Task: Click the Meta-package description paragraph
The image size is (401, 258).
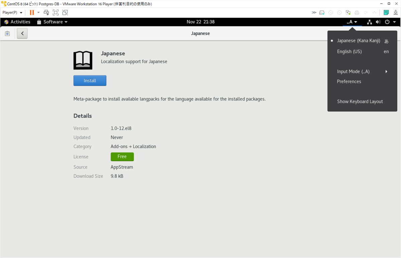Action: click(169, 99)
